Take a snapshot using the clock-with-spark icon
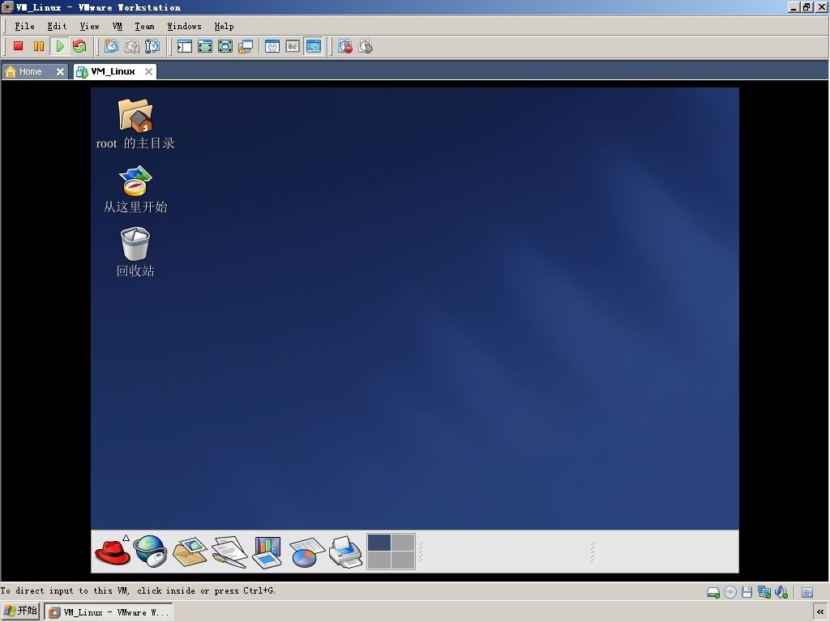This screenshot has width=830, height=622. (111, 46)
